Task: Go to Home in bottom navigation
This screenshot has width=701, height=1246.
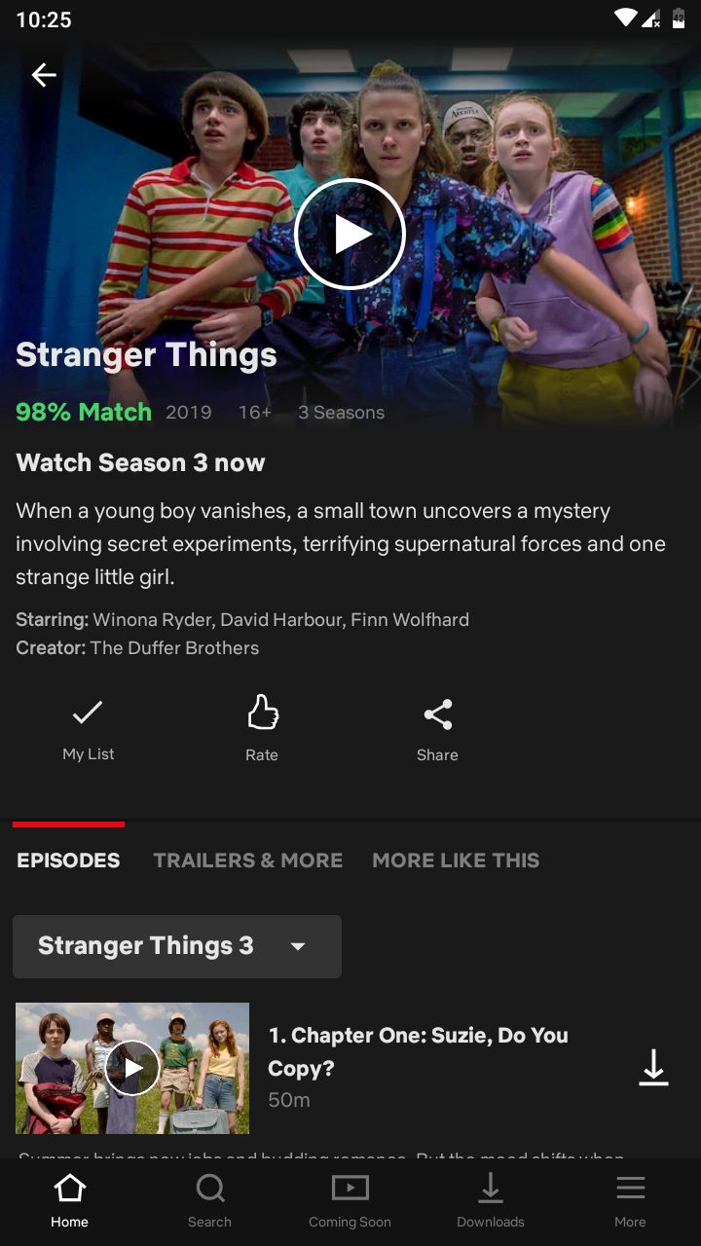Action: click(70, 1201)
